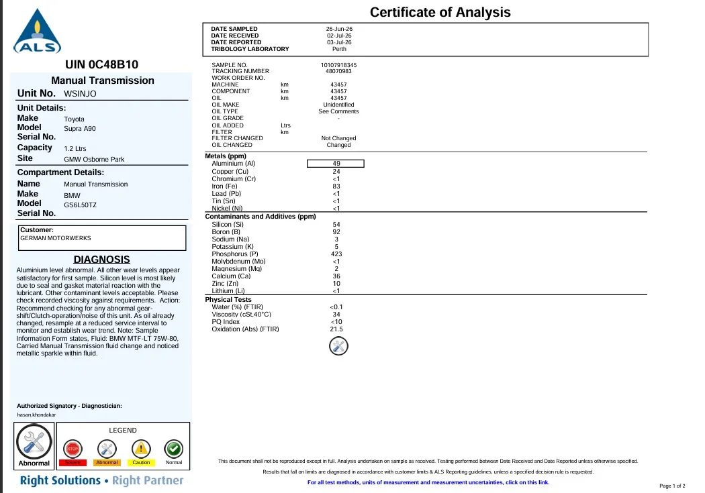Click the Abnormal wrench icon in the legend

pyautogui.click(x=107, y=449)
